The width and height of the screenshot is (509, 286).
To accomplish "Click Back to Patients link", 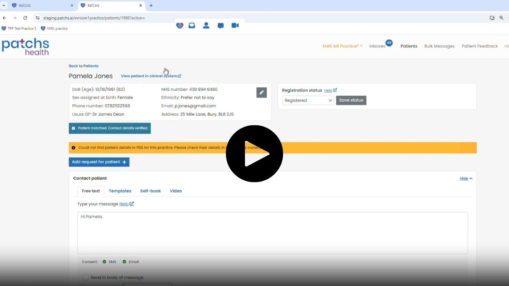I will coord(84,66).
